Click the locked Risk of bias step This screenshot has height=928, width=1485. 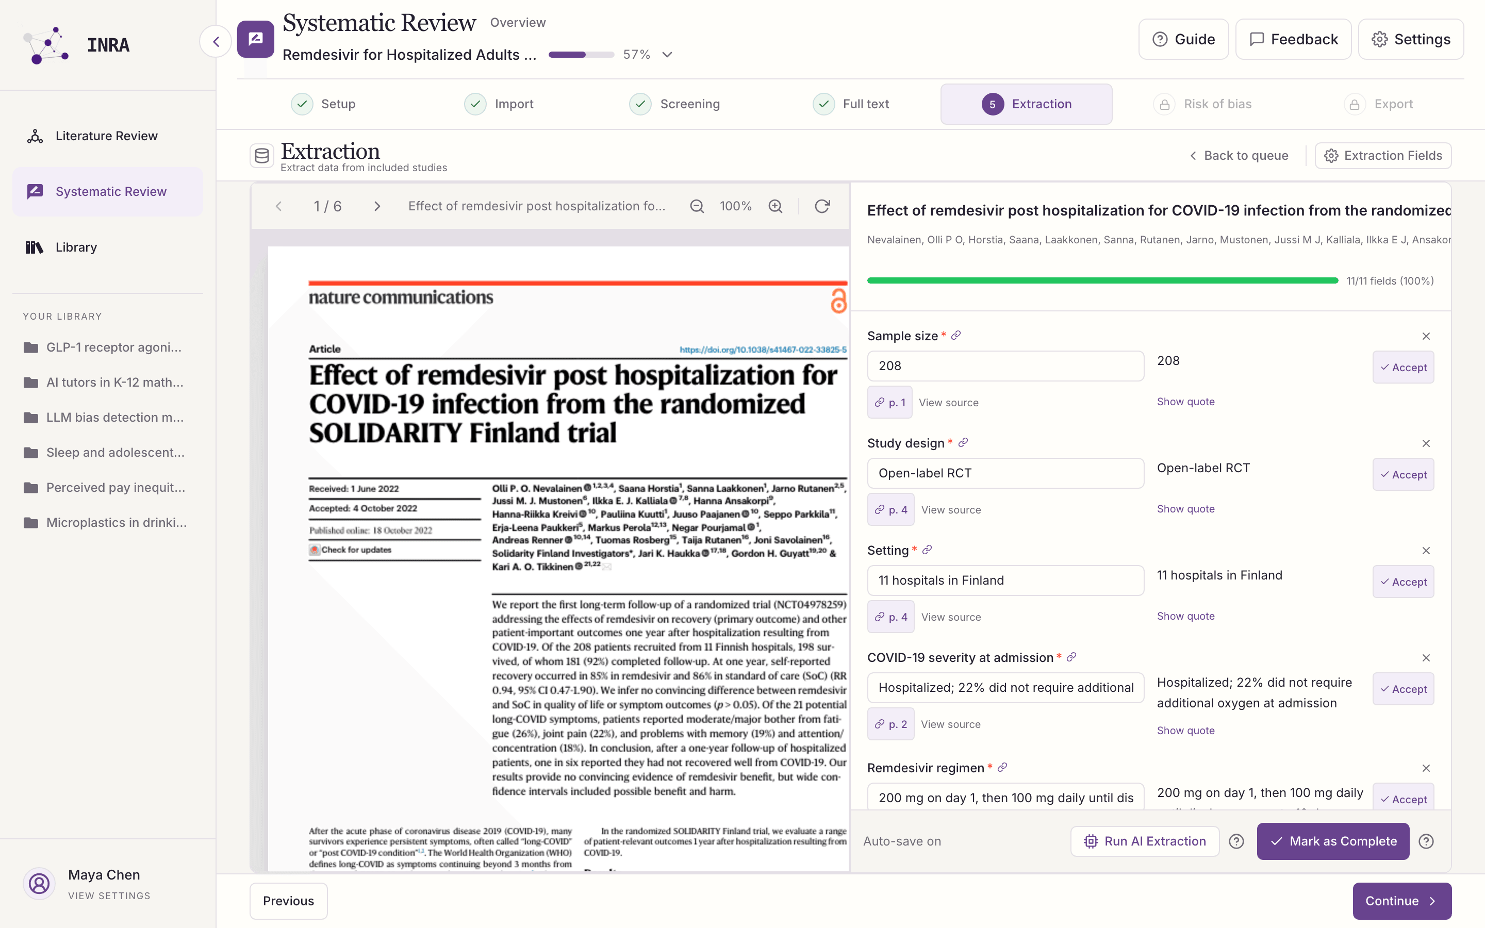1202,104
